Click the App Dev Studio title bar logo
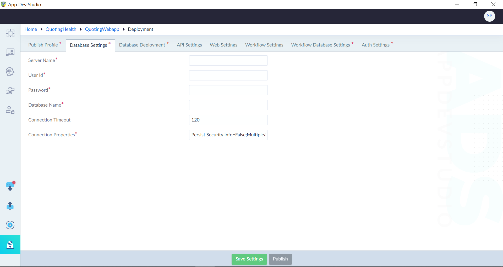The image size is (503, 267). 3,4
